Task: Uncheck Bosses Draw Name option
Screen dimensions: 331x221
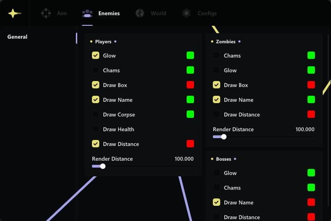Action: (217, 203)
